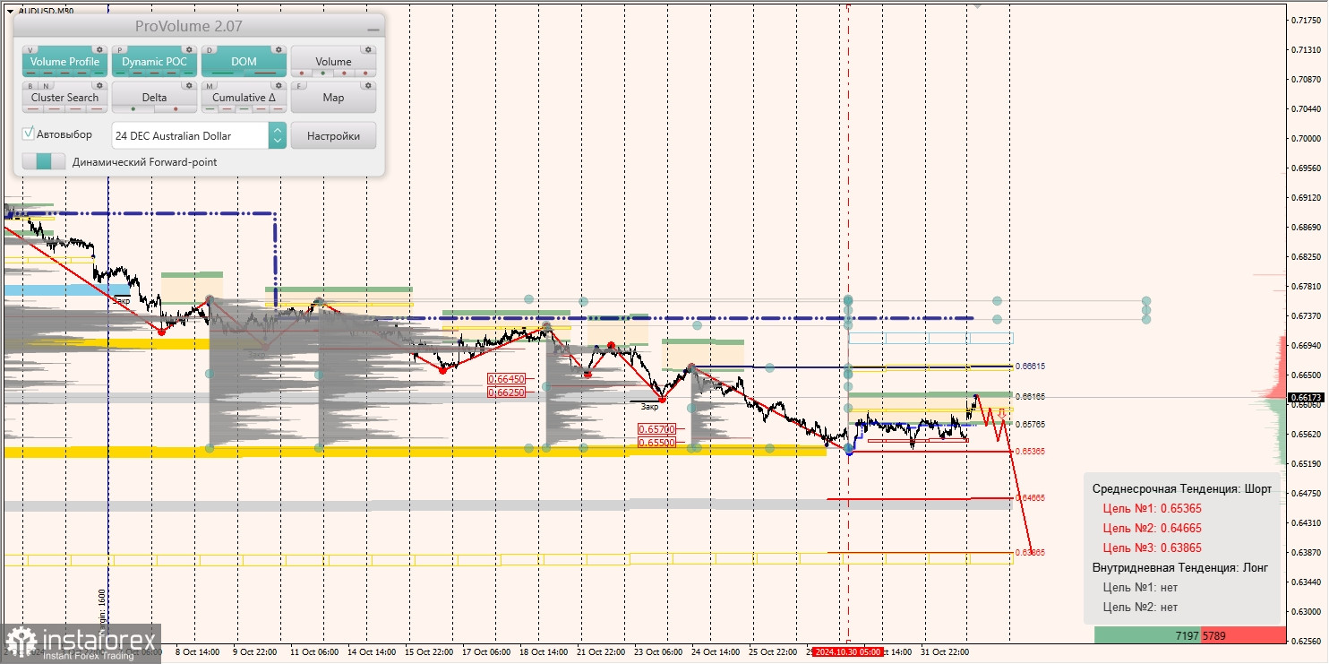Open Delta gear settings
The height and width of the screenshot is (664, 1329).
coord(189,86)
